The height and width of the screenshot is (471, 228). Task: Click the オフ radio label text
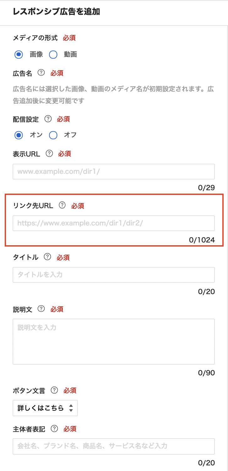click(x=70, y=135)
